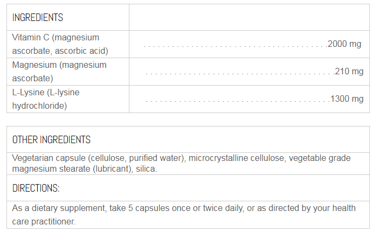Click the empty header cell beside INGREDIENTS
The width and height of the screenshot is (378, 232).
tap(249, 18)
